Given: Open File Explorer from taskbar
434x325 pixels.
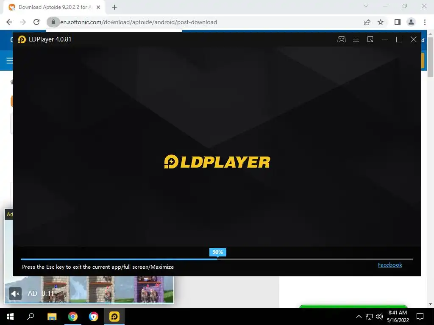Looking at the screenshot, I should [52, 317].
